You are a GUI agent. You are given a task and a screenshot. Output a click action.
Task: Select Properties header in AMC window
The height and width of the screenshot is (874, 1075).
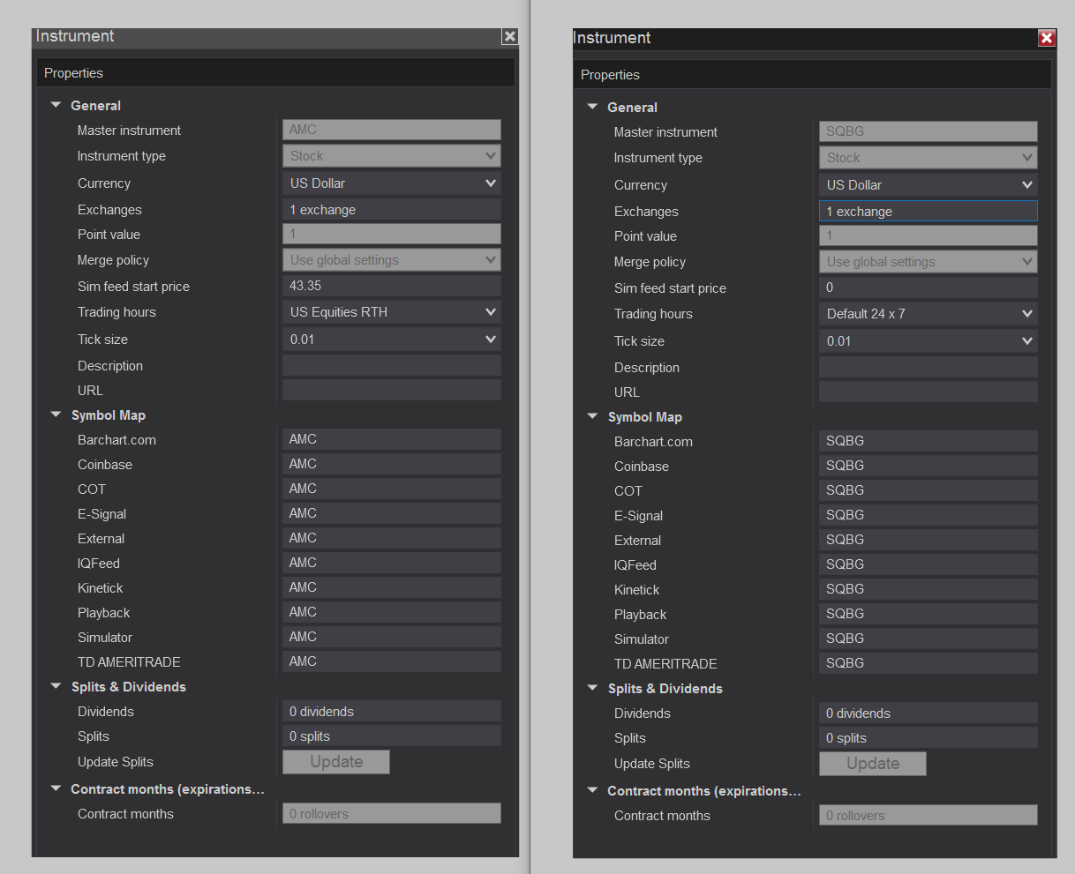point(275,73)
